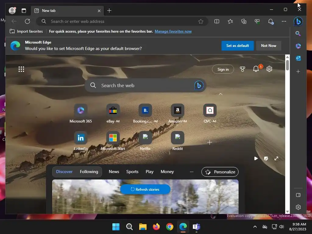Open new tab page settings gear

269,69
